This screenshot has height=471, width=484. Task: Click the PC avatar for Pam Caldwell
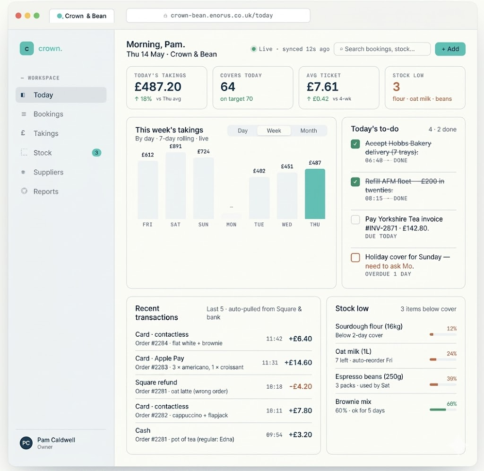coord(26,443)
